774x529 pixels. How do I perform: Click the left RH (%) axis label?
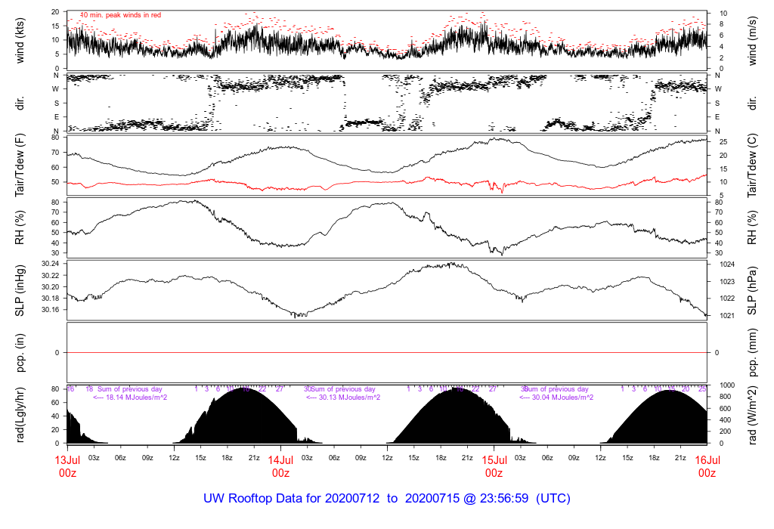[x=21, y=227]
